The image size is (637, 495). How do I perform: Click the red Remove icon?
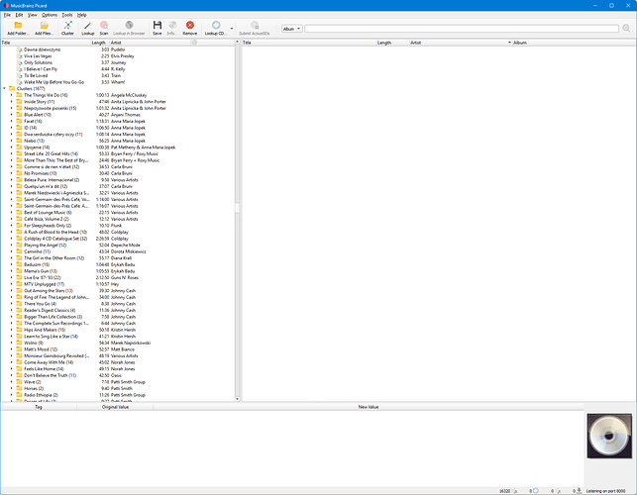(189, 27)
